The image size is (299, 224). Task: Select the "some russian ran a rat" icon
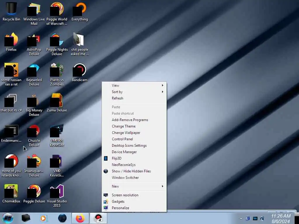point(11,74)
